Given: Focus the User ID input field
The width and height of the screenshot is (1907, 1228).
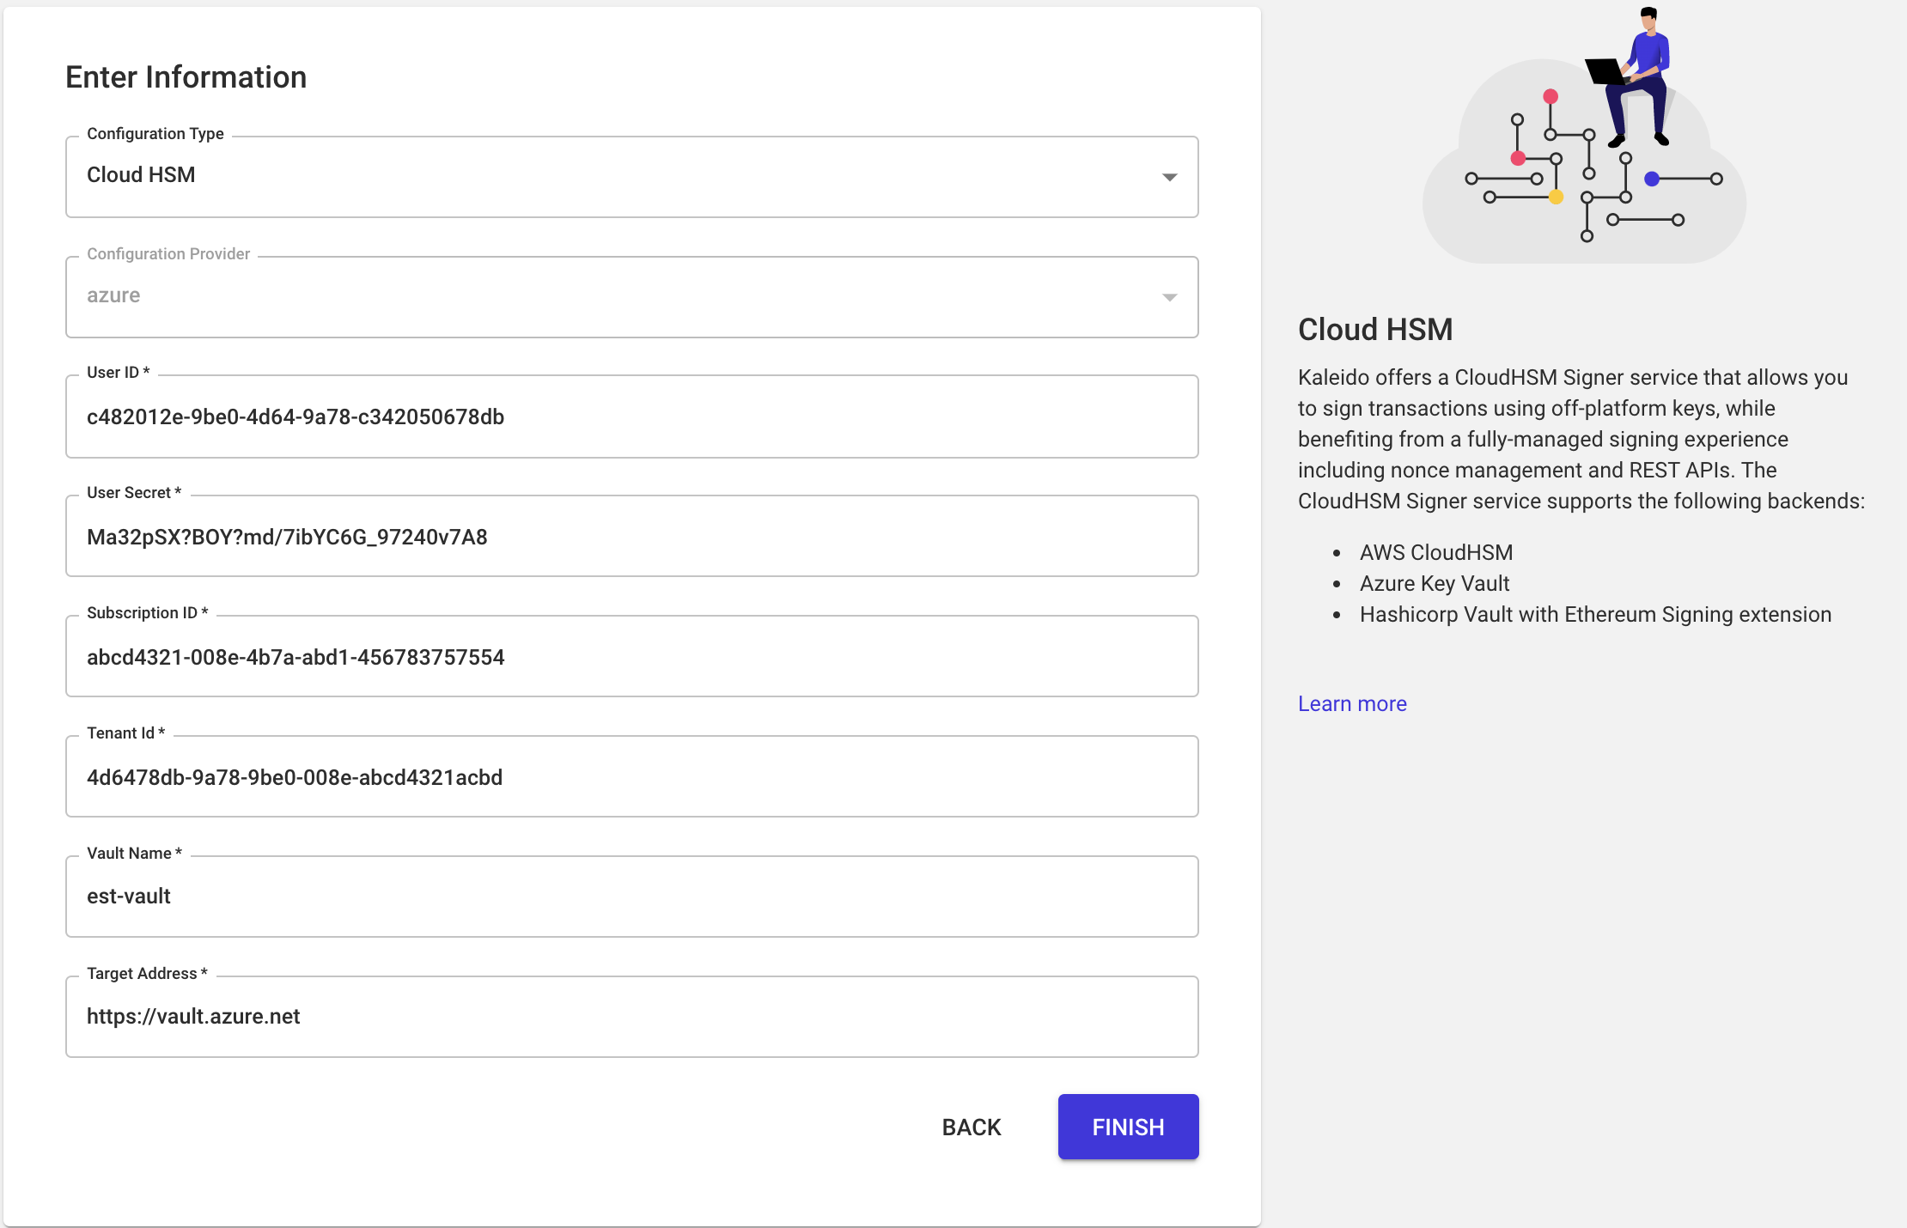Looking at the screenshot, I should coord(631,416).
